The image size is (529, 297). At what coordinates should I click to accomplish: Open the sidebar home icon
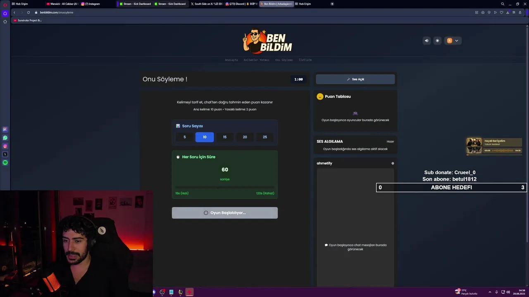5,13
